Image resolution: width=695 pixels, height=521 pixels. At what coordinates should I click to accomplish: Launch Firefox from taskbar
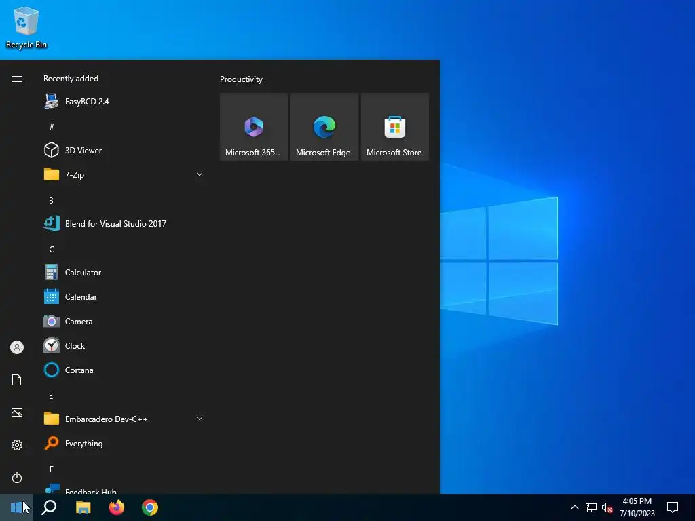(117, 507)
